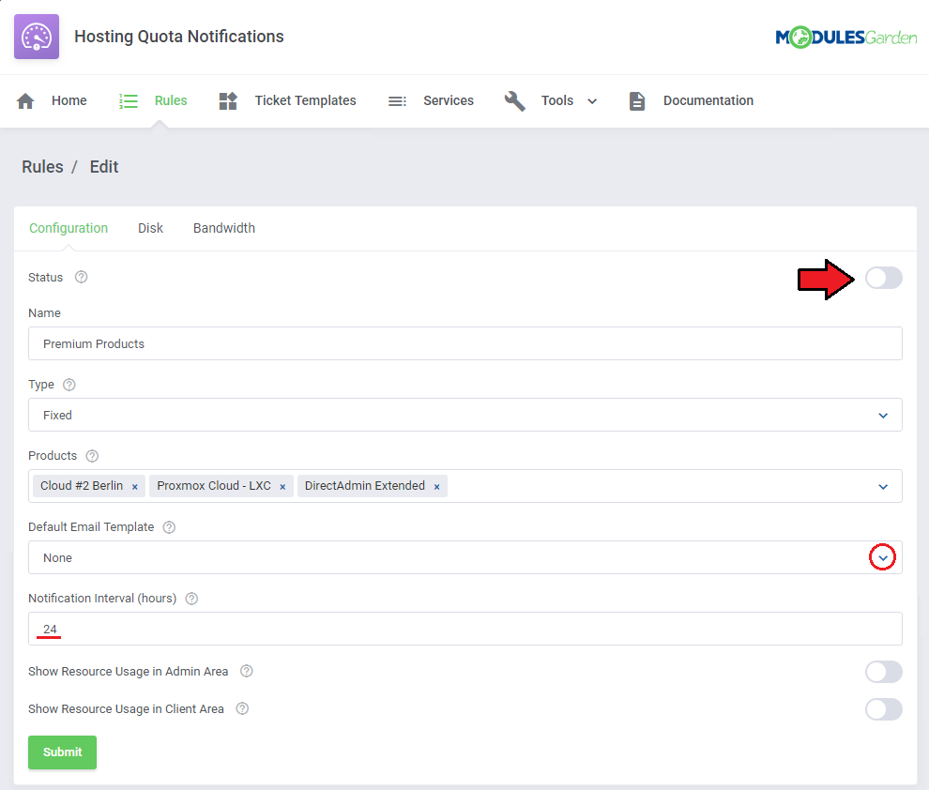Show help for Show Resource Usage in Client Area
This screenshot has width=929, height=790.
pos(242,709)
